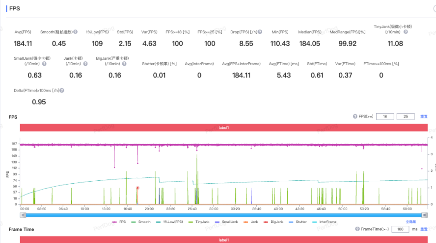Click FPS>=18 [%] column label
Viewport: 436px width, 243px height.
(x=177, y=32)
